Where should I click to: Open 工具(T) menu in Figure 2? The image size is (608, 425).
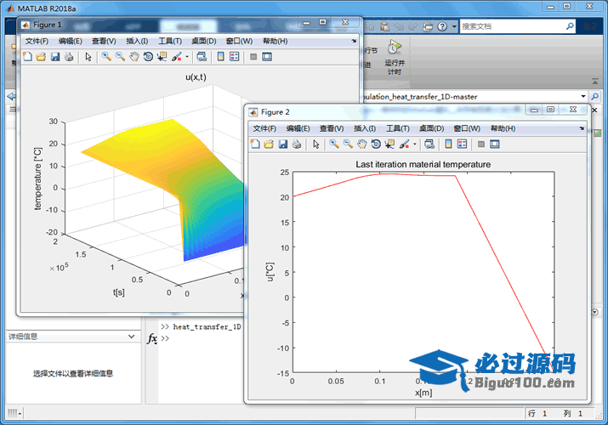click(x=397, y=128)
